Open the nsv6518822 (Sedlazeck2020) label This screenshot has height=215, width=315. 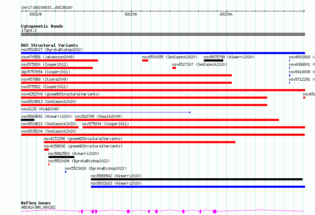tap(49, 124)
